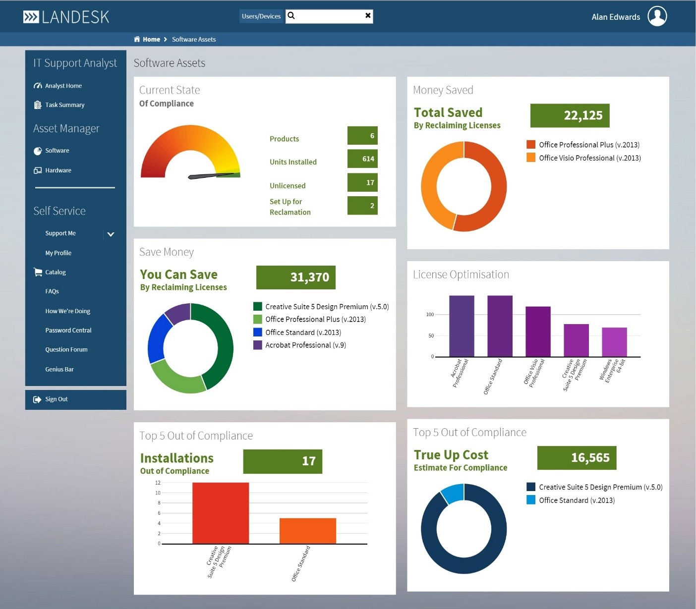Click Sign Out
This screenshot has width=696, height=609.
click(57, 399)
